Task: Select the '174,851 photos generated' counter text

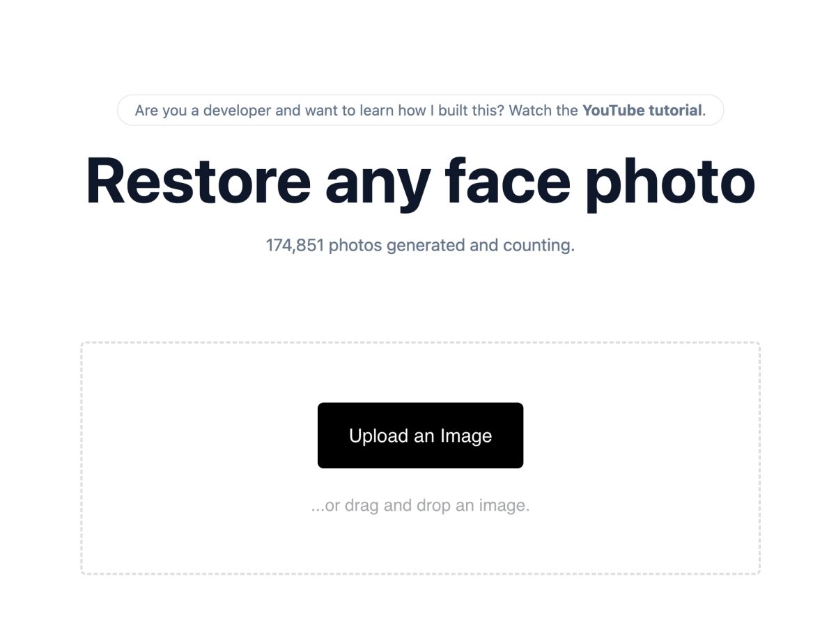Action: (420, 245)
